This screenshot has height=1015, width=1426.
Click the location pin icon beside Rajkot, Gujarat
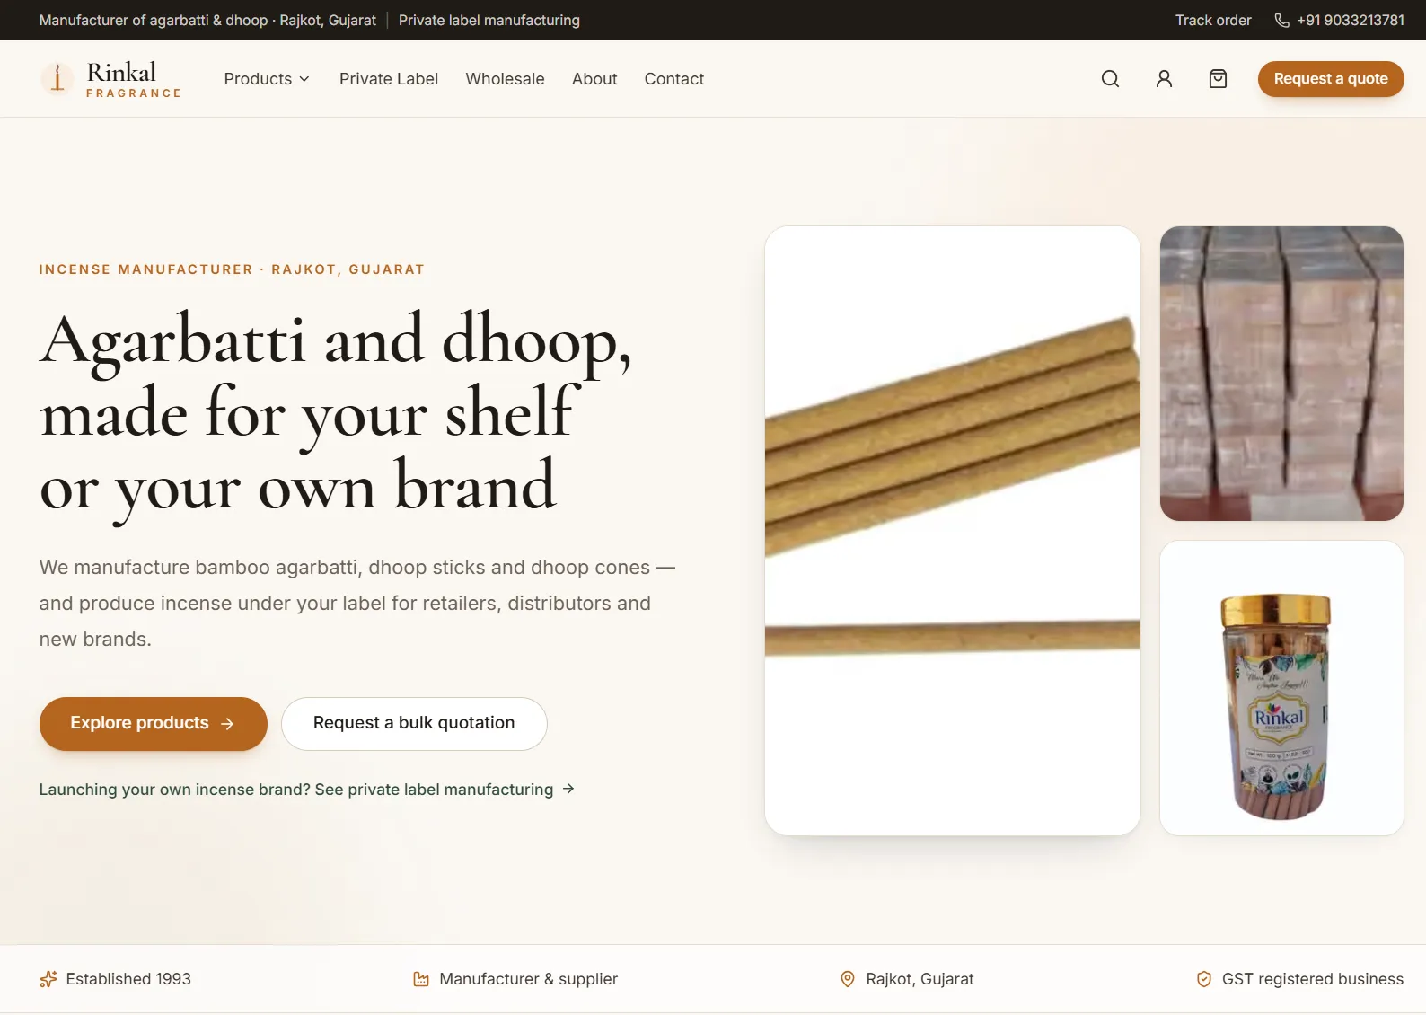pos(847,979)
